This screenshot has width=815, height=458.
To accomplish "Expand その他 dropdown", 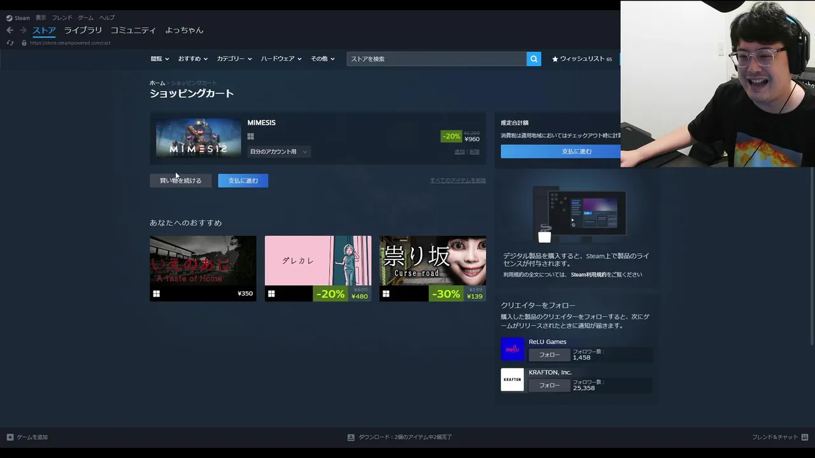I will pyautogui.click(x=323, y=59).
